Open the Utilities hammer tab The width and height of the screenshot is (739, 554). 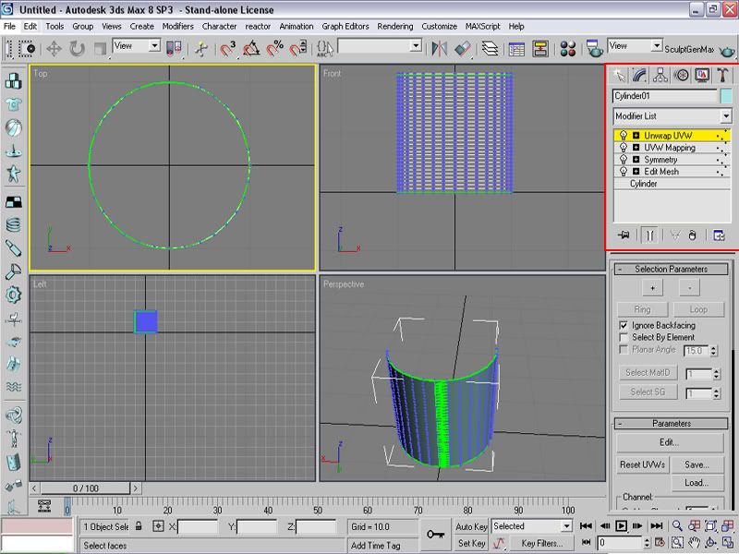click(x=723, y=75)
